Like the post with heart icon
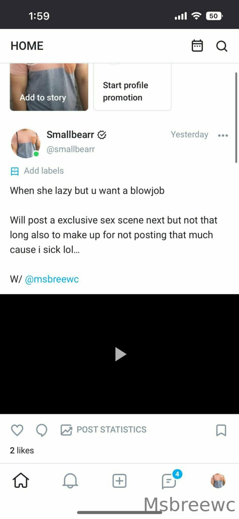 click(x=17, y=430)
